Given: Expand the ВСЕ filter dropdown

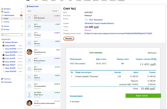Looking at the screenshot, I should 30,11.
